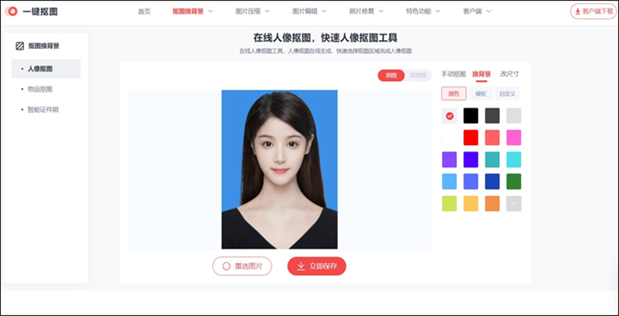Click the 立即保存 button
The image size is (619, 316).
317,266
